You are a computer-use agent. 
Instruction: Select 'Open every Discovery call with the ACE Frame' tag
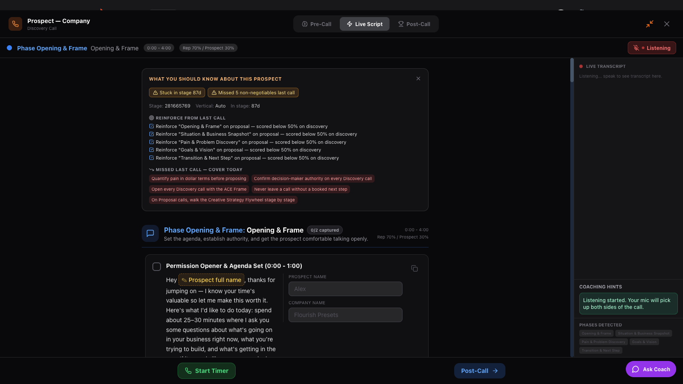click(x=199, y=189)
